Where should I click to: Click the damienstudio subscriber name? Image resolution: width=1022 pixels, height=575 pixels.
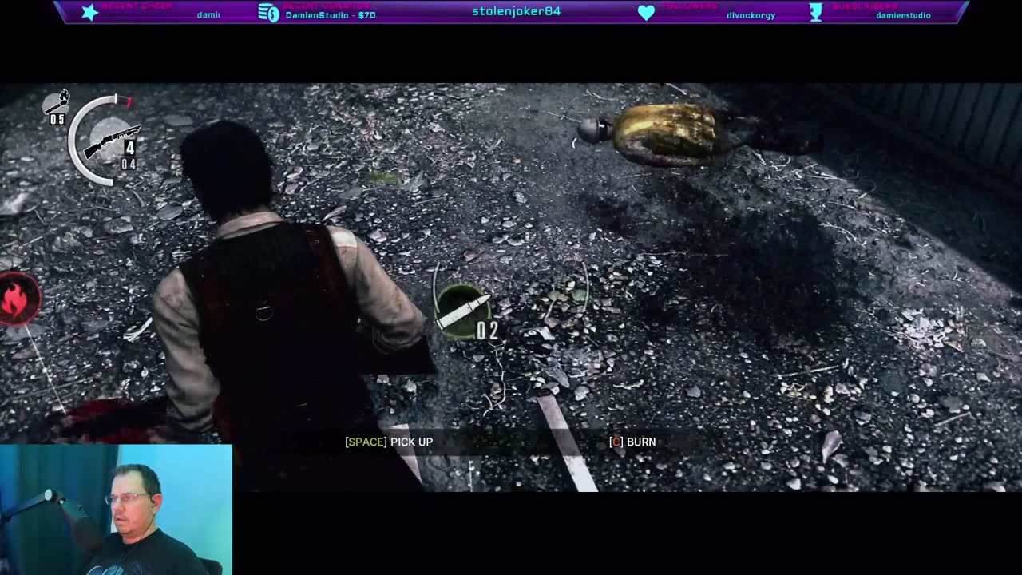[x=903, y=15]
